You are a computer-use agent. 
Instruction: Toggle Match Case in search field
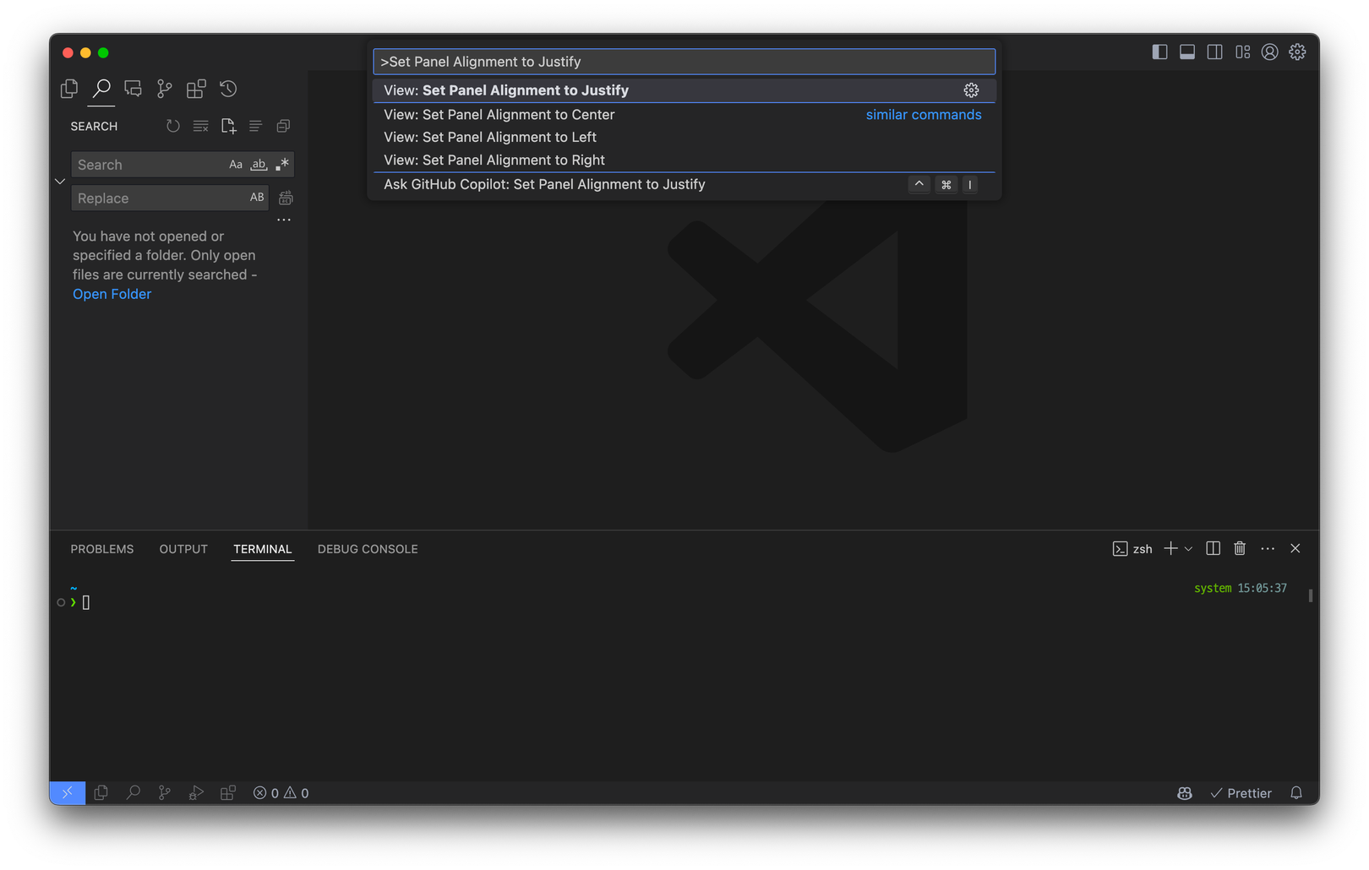(236, 165)
